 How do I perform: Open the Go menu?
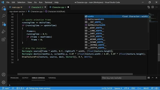point(35,2)
